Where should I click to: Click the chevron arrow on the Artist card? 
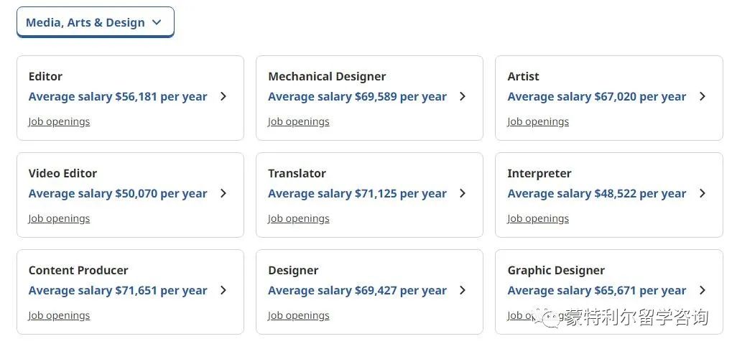[703, 96]
